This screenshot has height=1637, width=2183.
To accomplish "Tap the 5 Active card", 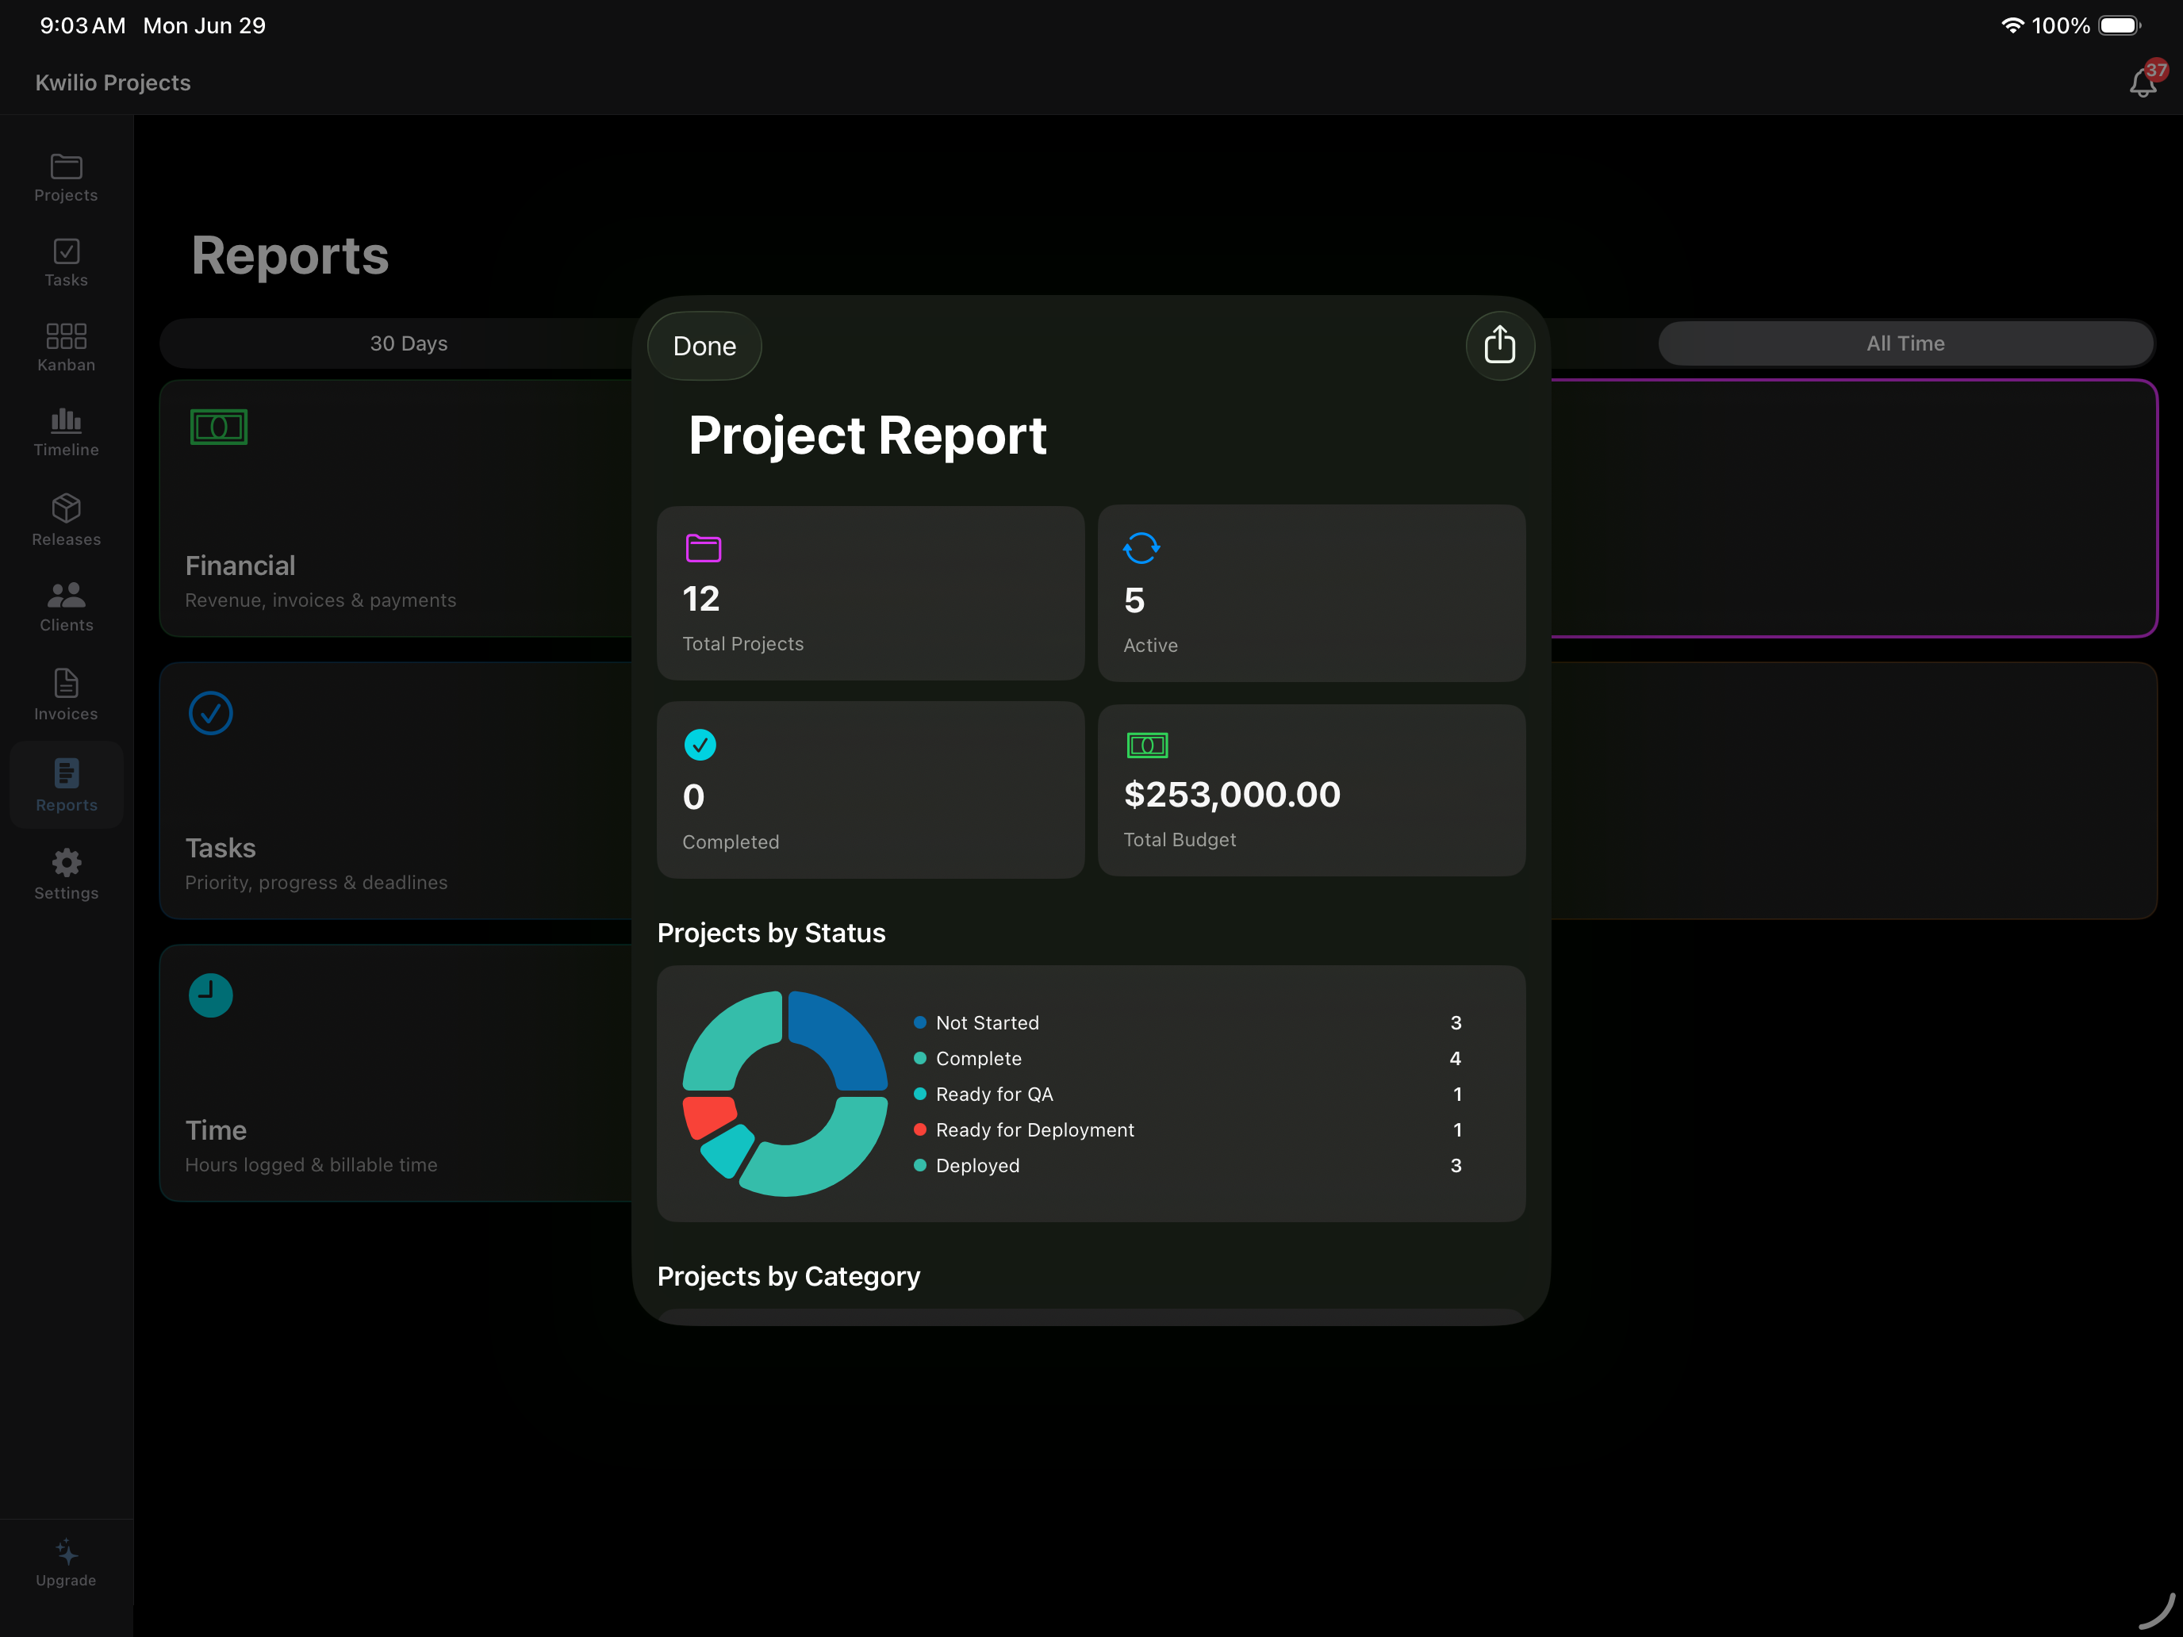I will coord(1311,593).
